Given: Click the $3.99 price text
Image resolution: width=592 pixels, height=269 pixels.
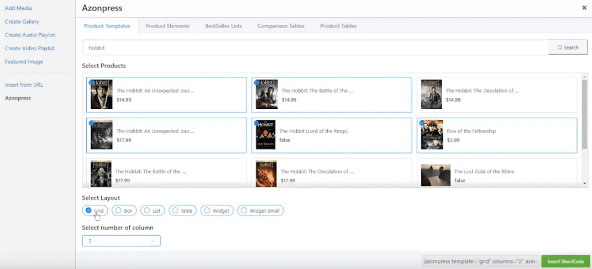Looking at the screenshot, I should click(x=453, y=140).
